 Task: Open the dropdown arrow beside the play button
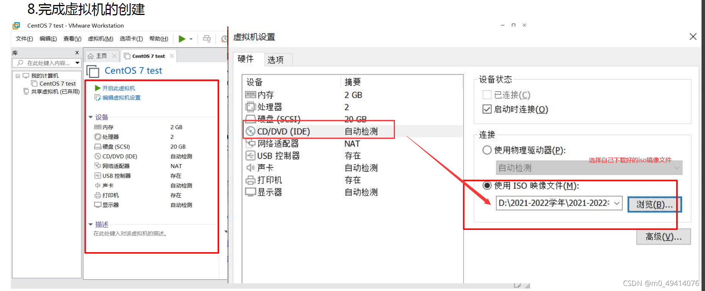(191, 39)
